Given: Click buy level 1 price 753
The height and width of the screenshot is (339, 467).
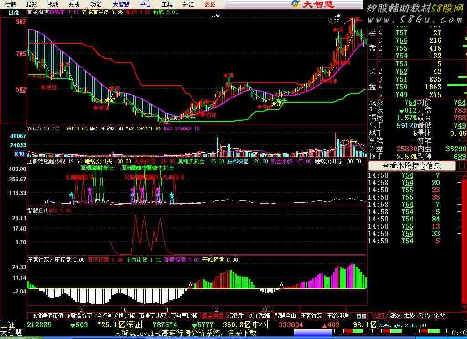Looking at the screenshot, I should [x=401, y=64].
